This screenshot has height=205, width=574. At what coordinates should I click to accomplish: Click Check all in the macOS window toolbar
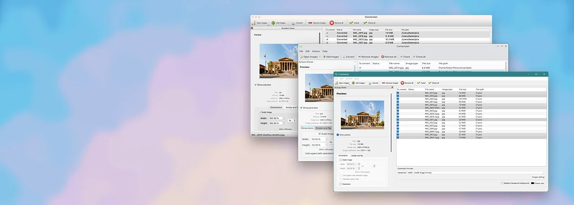click(x=369, y=22)
